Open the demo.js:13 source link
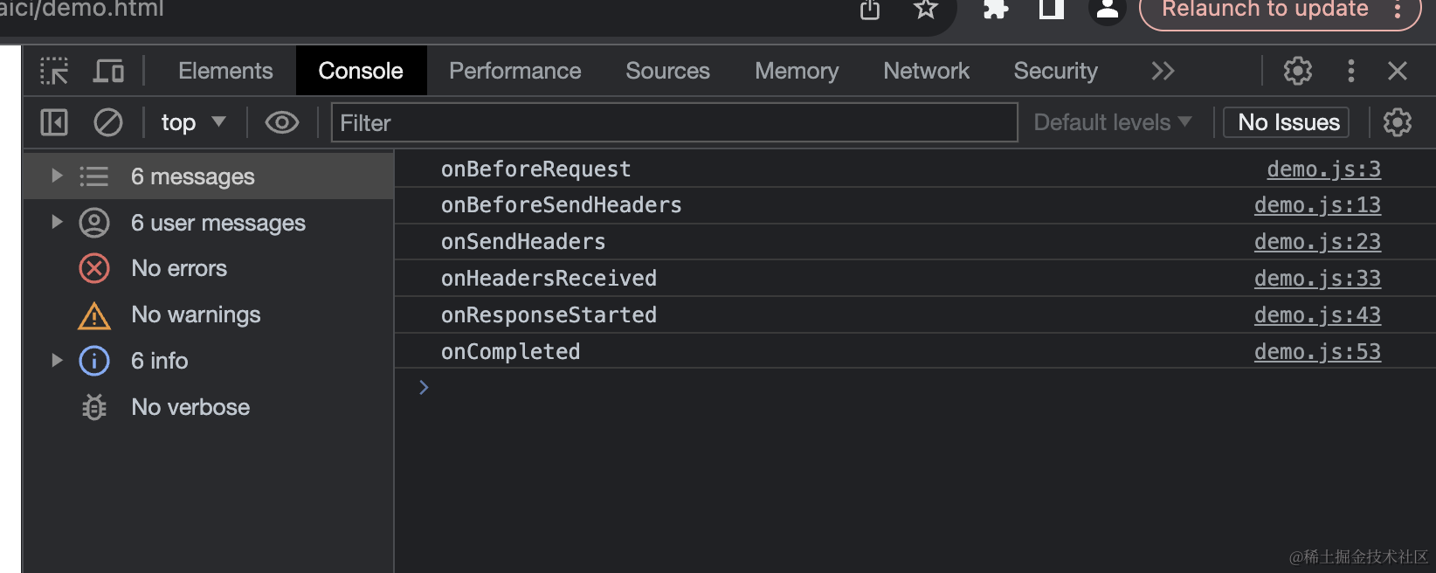The image size is (1436, 573). coord(1317,205)
